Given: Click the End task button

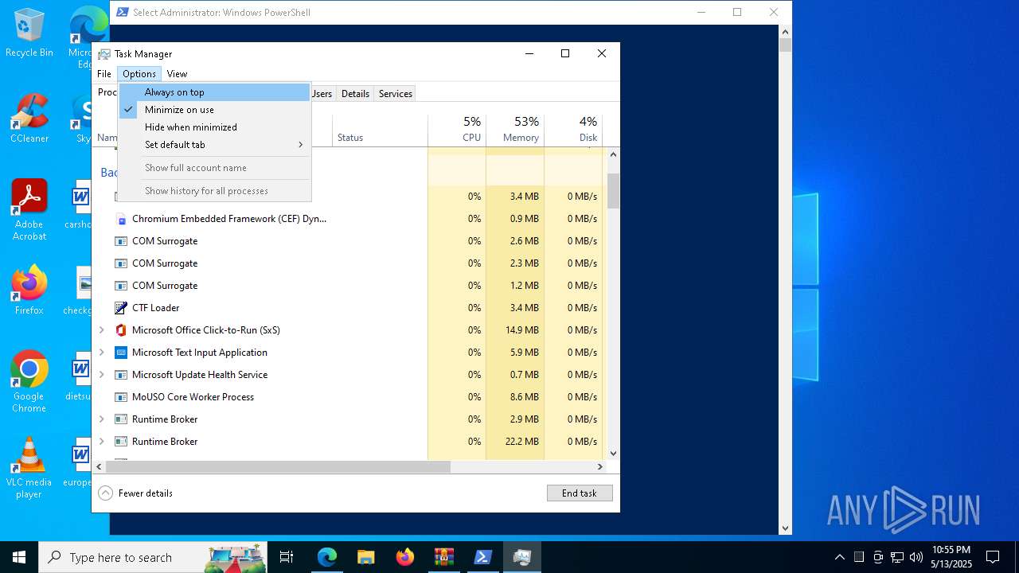Looking at the screenshot, I should (x=580, y=493).
